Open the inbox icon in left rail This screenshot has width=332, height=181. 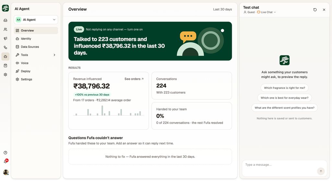coord(6,20)
